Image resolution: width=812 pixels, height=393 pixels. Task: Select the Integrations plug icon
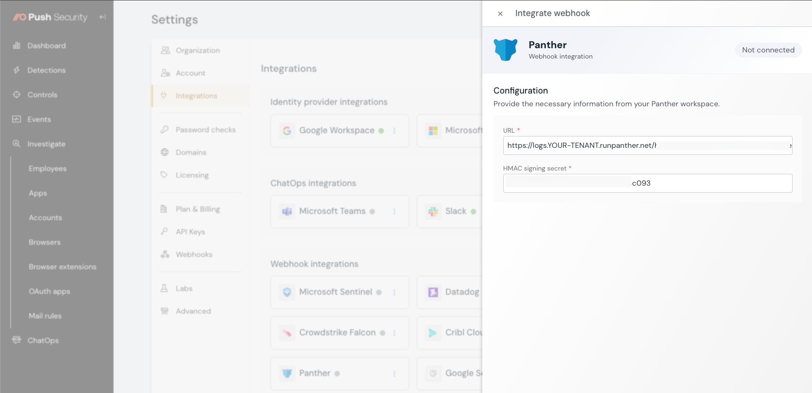coord(164,95)
